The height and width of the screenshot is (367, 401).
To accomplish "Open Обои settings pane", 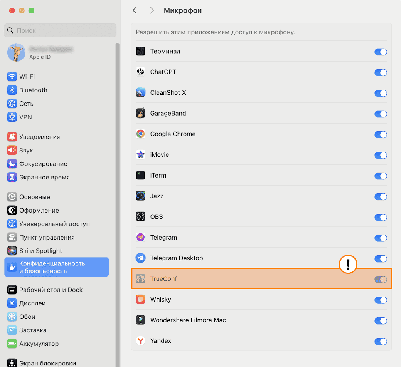I will pos(57,317).
